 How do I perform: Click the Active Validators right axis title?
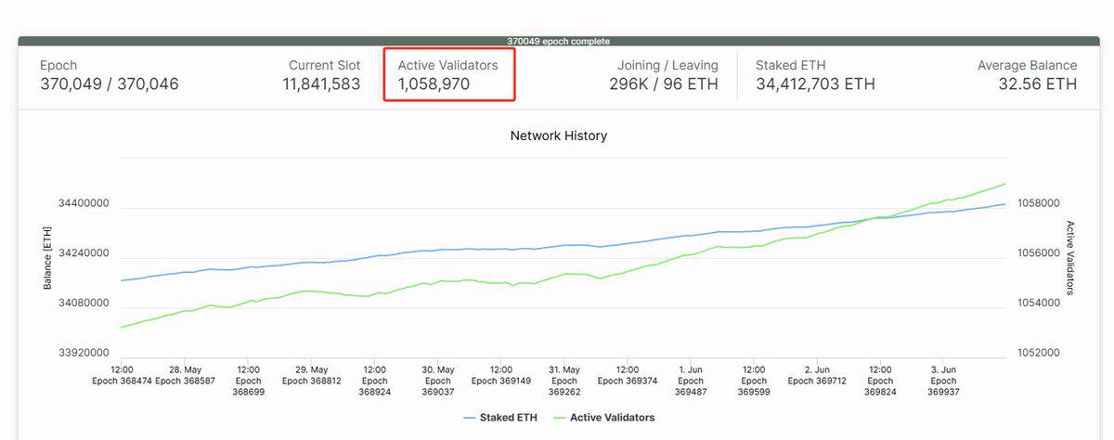tap(1070, 257)
